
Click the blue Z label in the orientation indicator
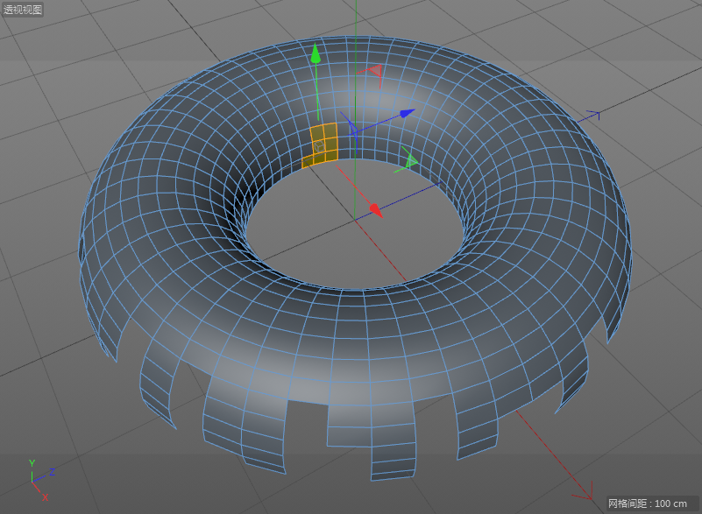pyautogui.click(x=52, y=472)
